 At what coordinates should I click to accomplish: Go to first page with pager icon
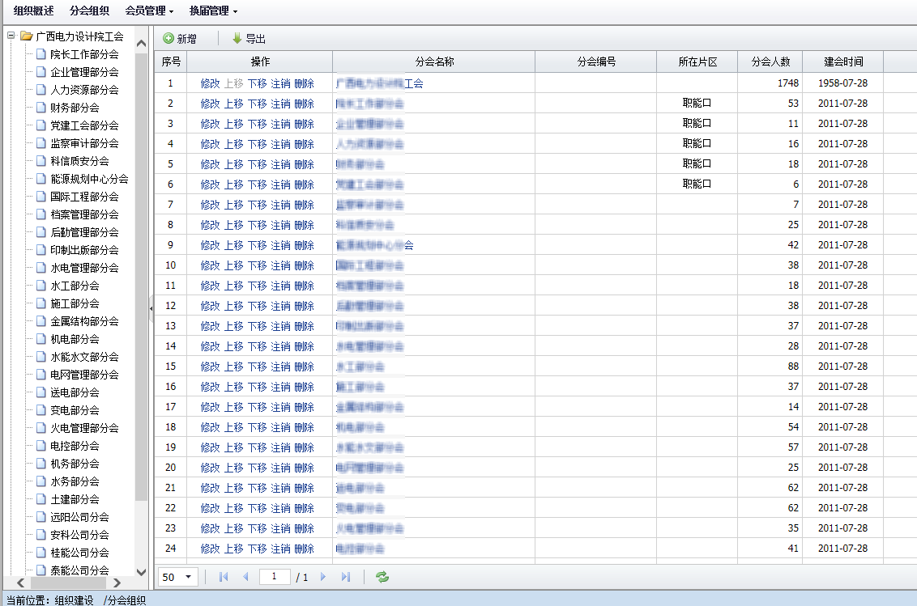[224, 577]
